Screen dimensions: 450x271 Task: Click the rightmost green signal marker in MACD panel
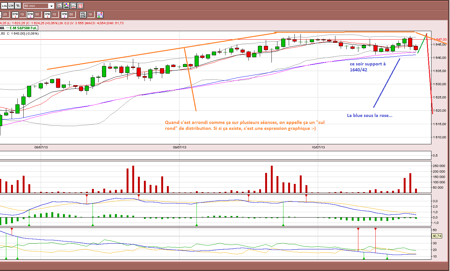click(283, 225)
